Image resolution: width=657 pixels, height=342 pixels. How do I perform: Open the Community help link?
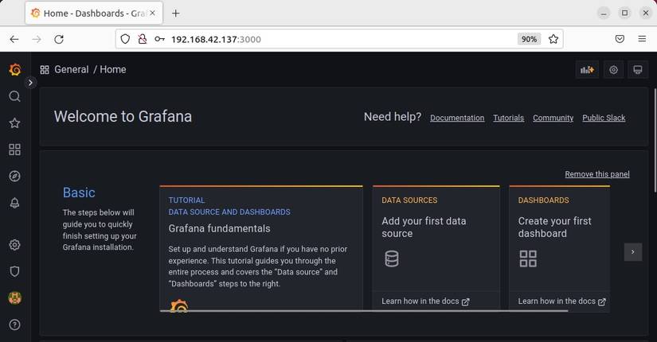pyautogui.click(x=553, y=118)
